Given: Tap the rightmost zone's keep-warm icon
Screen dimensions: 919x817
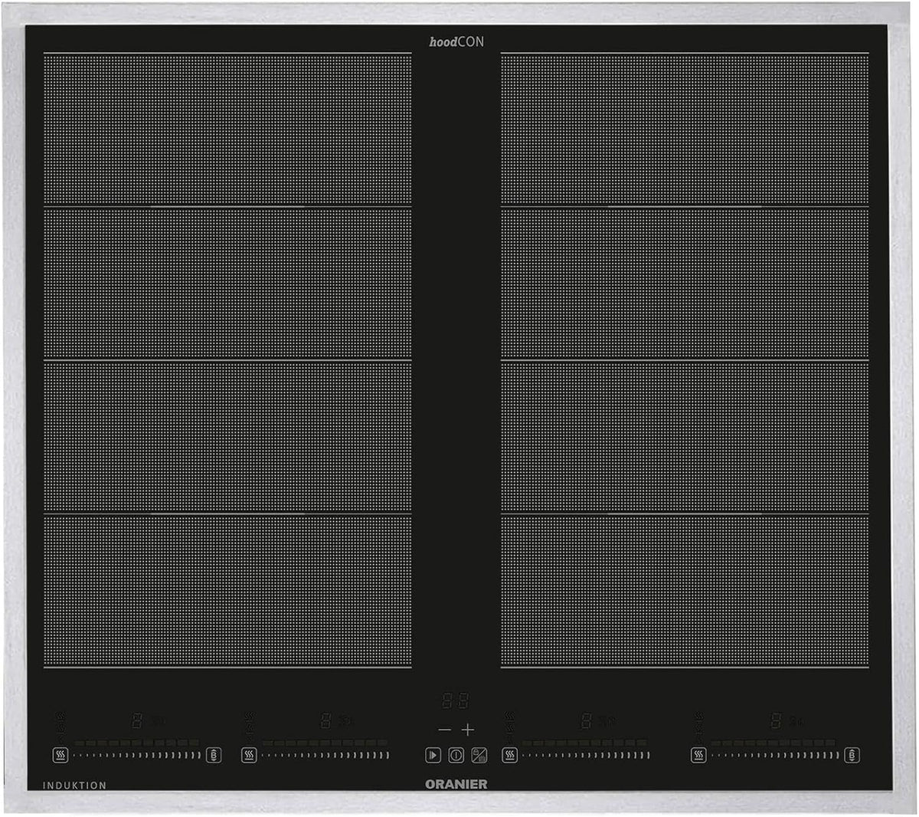Looking at the screenshot, I should pos(698,755).
